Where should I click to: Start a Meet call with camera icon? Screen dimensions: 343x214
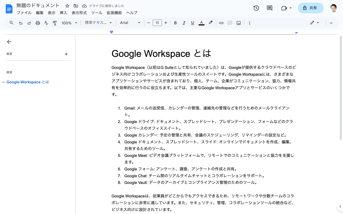pos(284,8)
